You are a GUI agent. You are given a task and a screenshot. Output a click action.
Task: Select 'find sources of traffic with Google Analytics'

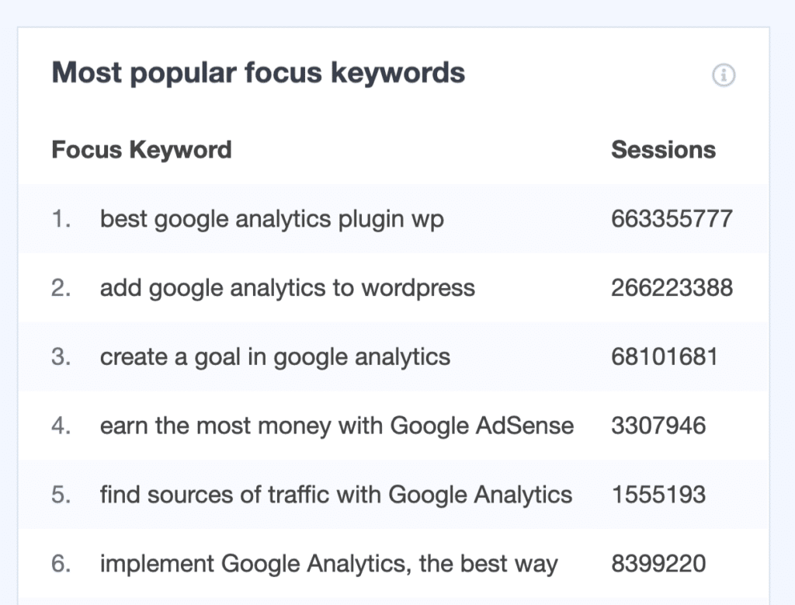[x=335, y=495]
